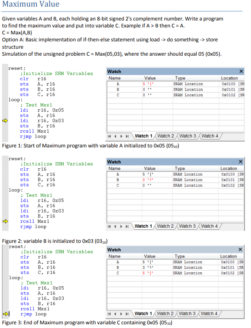The height and width of the screenshot is (328, 251).
Task: Click the 'Maximum Value' heading
Action: (31, 4)
